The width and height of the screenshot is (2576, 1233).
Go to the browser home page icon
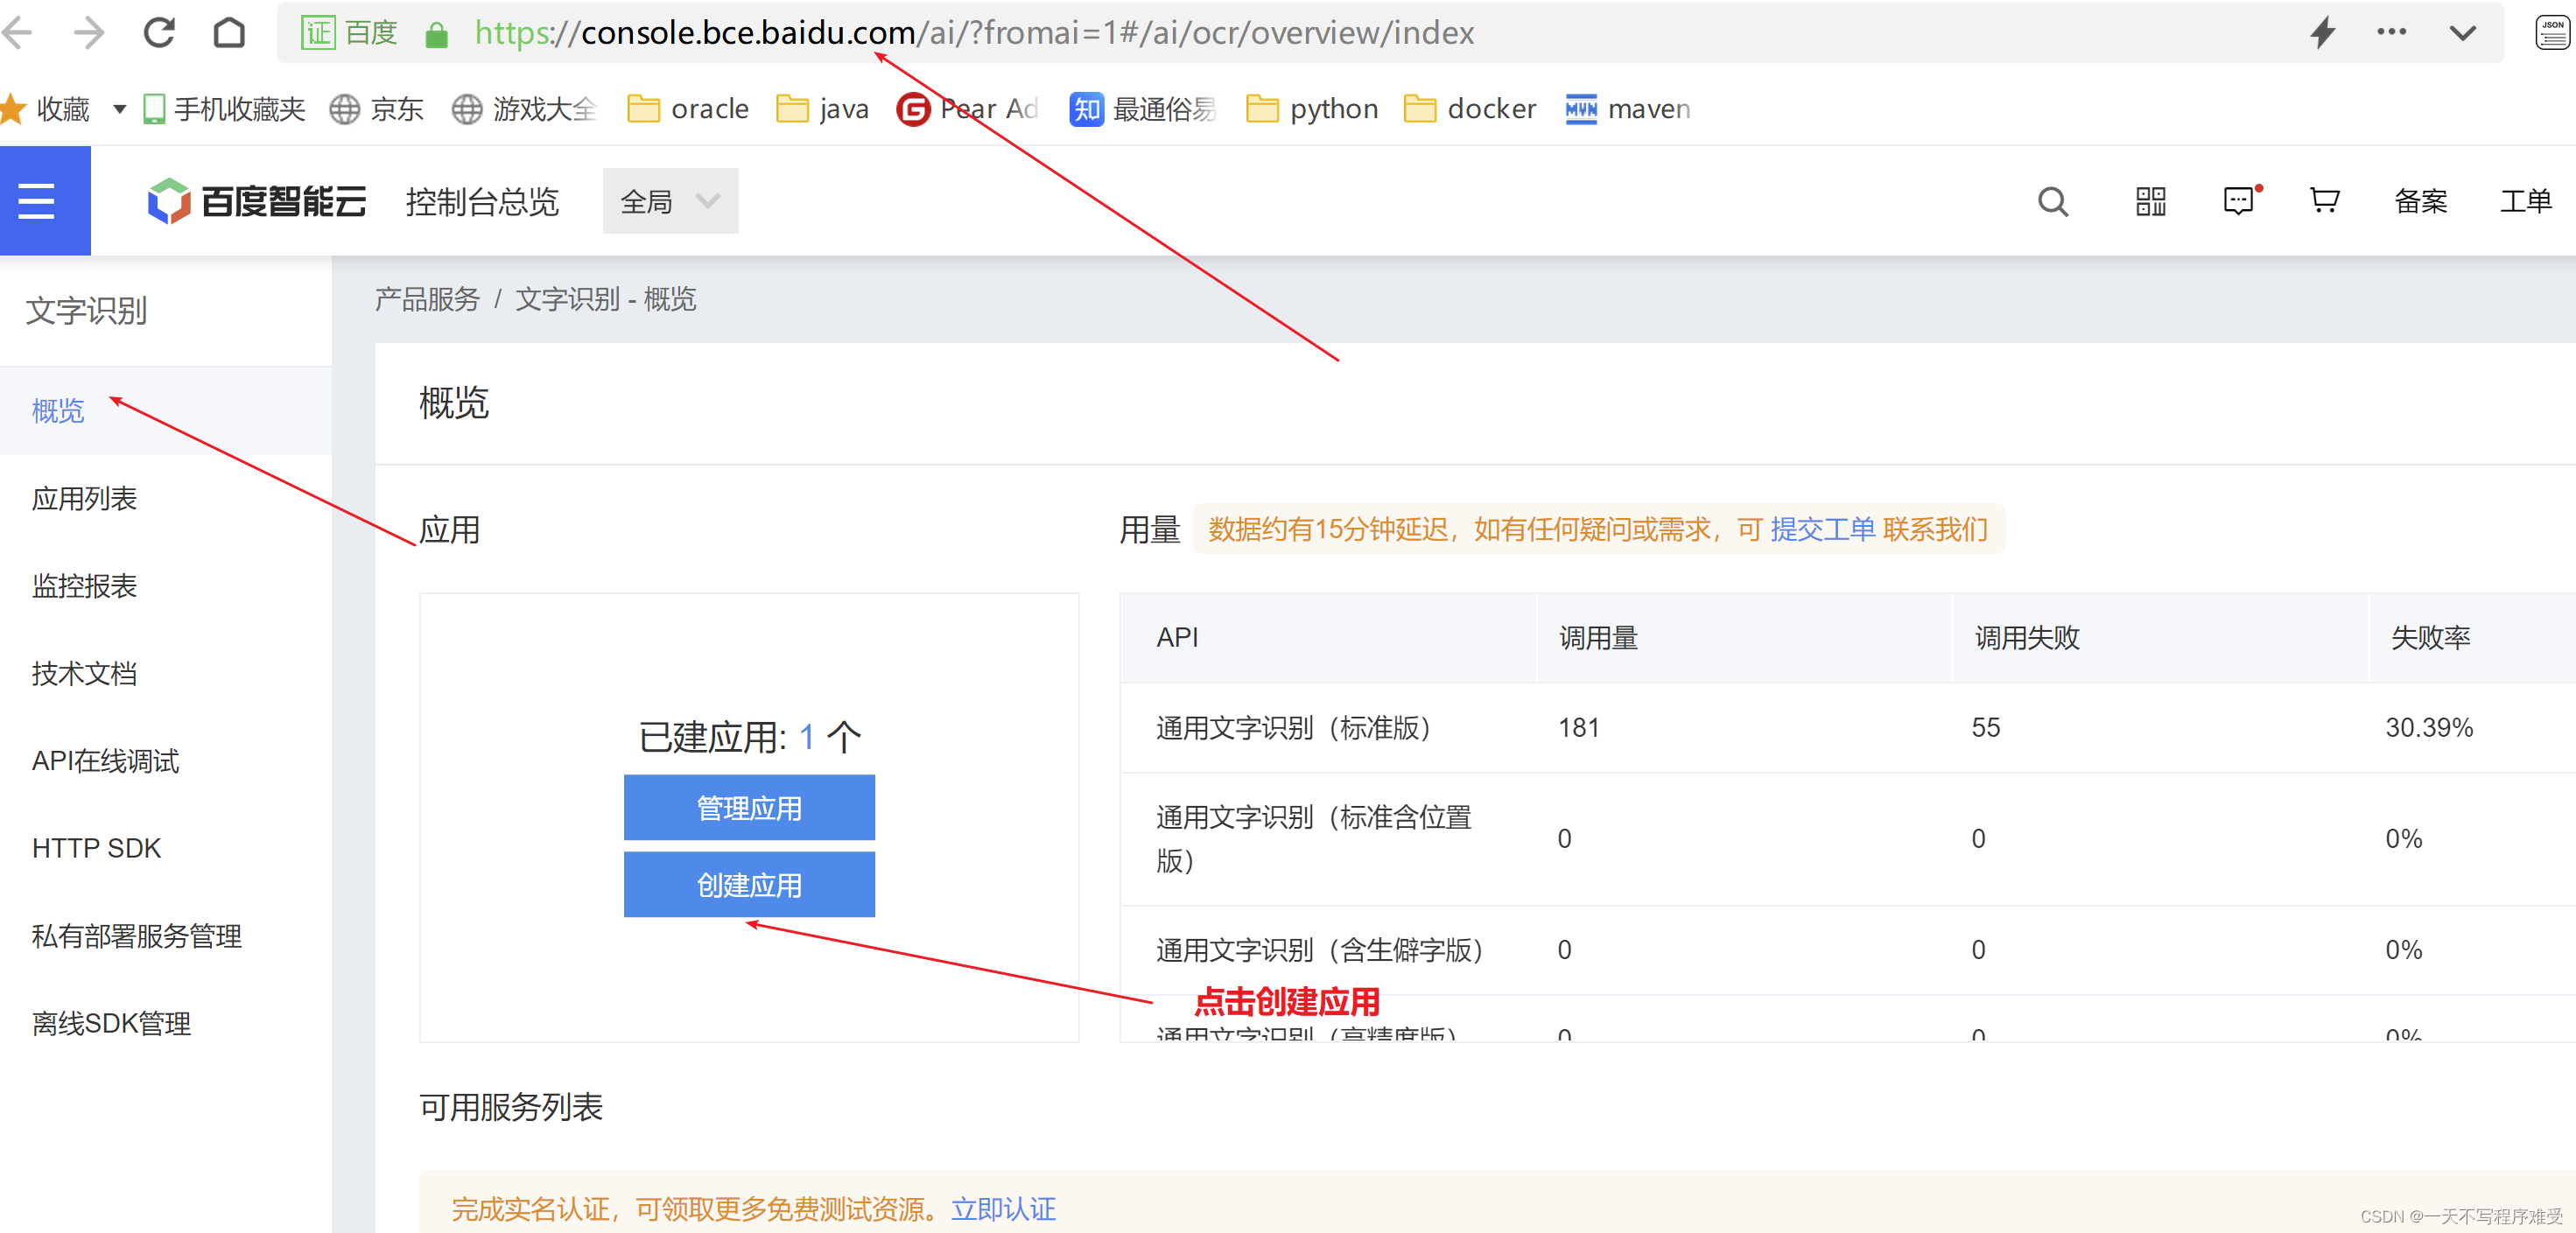pyautogui.click(x=229, y=33)
